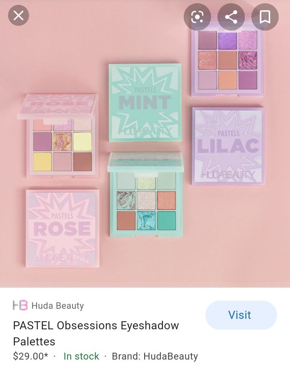Click the Brand: HudaBeauty text

pyautogui.click(x=155, y=356)
